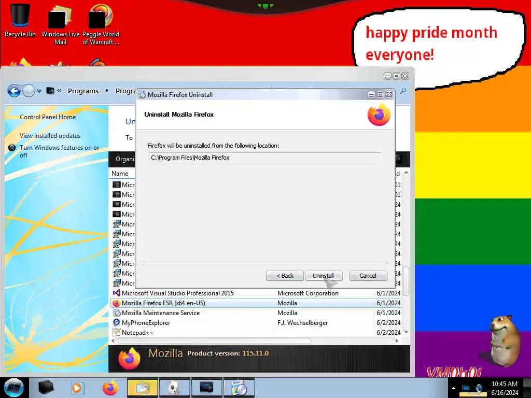This screenshot has height=398, width=531.
Task: Click the Mozilla Maintenance Service list icon
Action: pyautogui.click(x=117, y=312)
